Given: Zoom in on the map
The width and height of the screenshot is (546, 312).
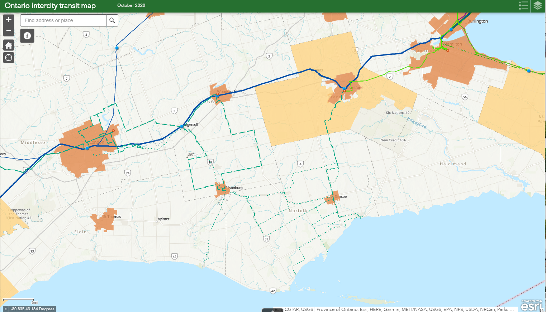Looking at the screenshot, I should tap(9, 20).
